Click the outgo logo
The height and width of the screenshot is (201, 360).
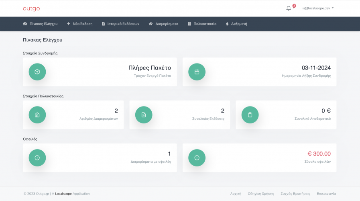[31, 8]
